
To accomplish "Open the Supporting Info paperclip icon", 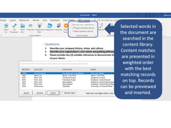I will click(x=40, y=26).
